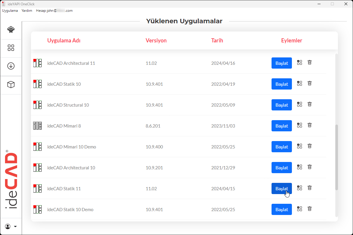Remove ideCAD Statik 10 Demo via trash icon
The height and width of the screenshot is (235, 353).
310,209
